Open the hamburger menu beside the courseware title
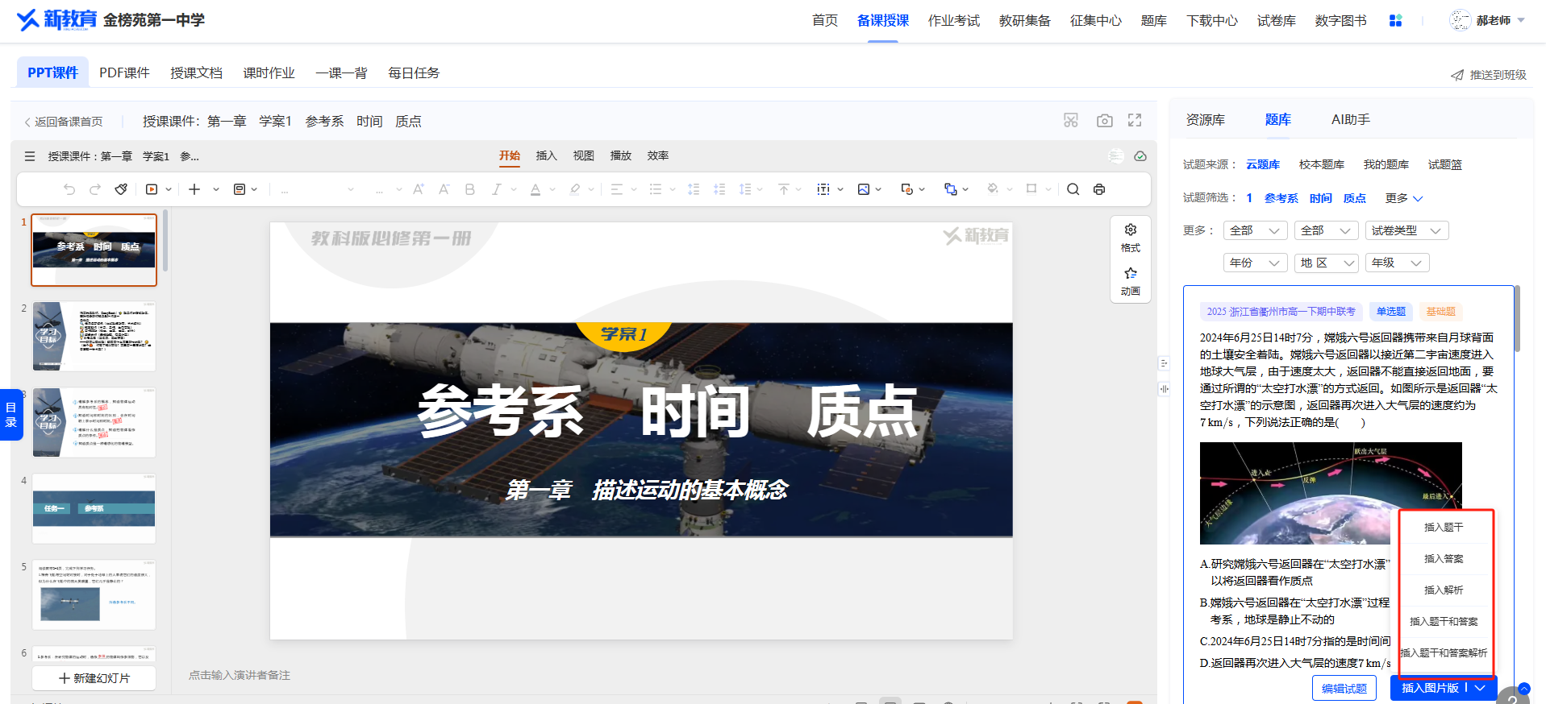The height and width of the screenshot is (704, 1546). (30, 156)
